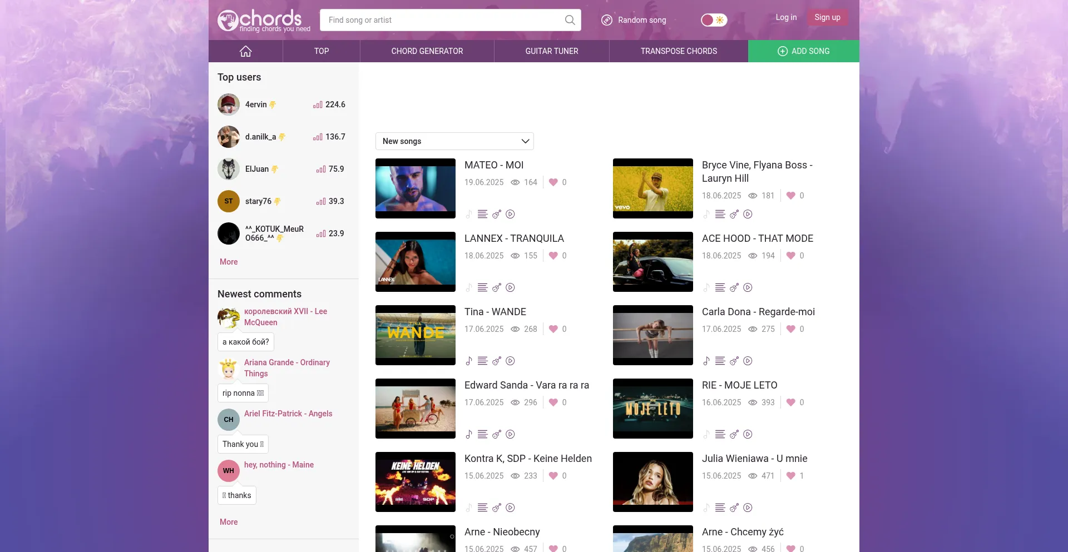Click the search magnifier icon
This screenshot has width=1068, height=552.
[x=570, y=20]
